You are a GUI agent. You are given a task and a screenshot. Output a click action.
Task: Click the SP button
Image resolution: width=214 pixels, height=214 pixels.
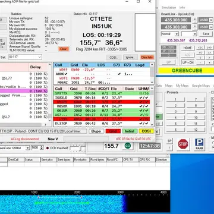169,141
